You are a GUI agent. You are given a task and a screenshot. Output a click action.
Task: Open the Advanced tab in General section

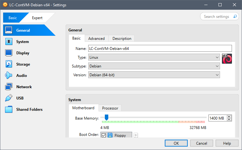pyautogui.click(x=96, y=38)
